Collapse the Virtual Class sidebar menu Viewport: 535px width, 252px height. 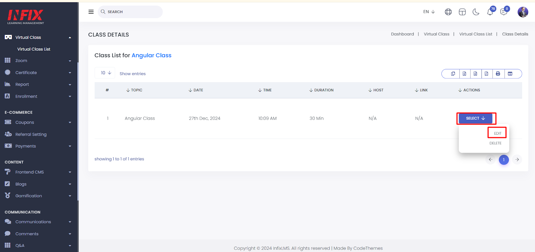point(38,37)
